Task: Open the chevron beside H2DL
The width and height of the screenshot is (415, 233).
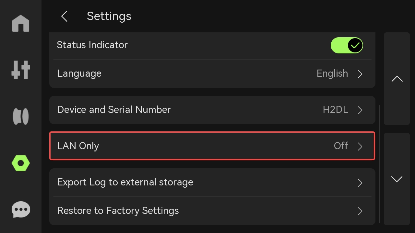Action: tap(360, 110)
